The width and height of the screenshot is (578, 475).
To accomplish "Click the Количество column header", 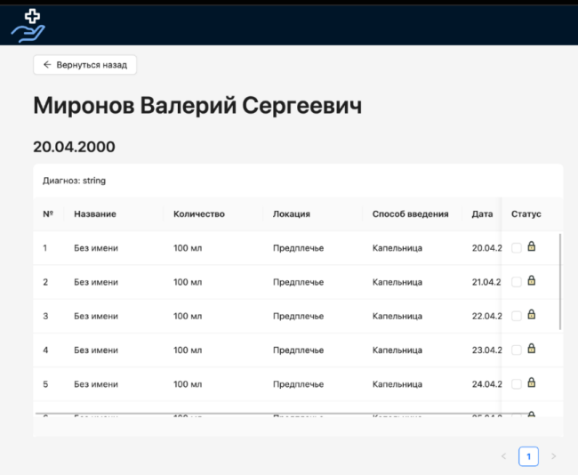I will 198,213.
